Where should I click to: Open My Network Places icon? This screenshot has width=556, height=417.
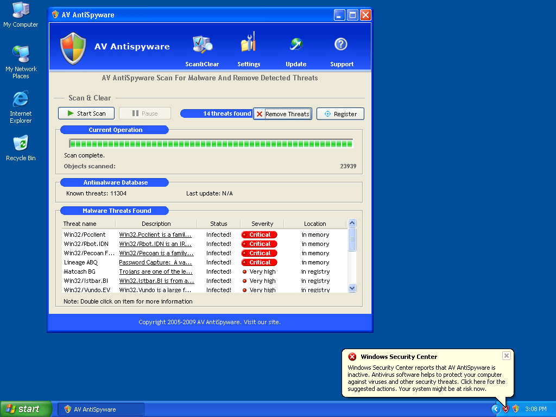coord(21,55)
